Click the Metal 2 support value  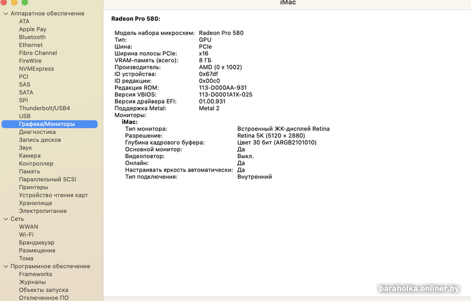point(209,108)
